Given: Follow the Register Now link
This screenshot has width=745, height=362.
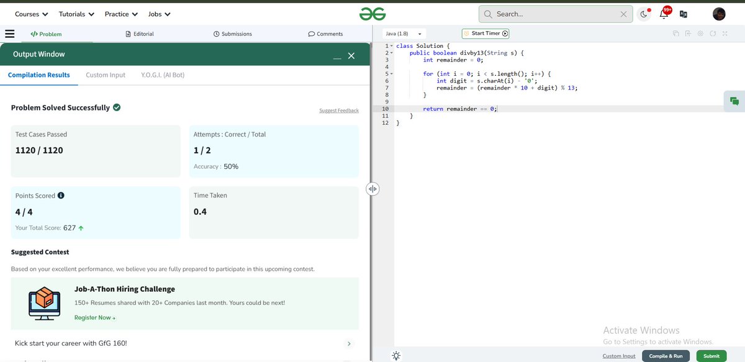Looking at the screenshot, I should click(x=93, y=317).
